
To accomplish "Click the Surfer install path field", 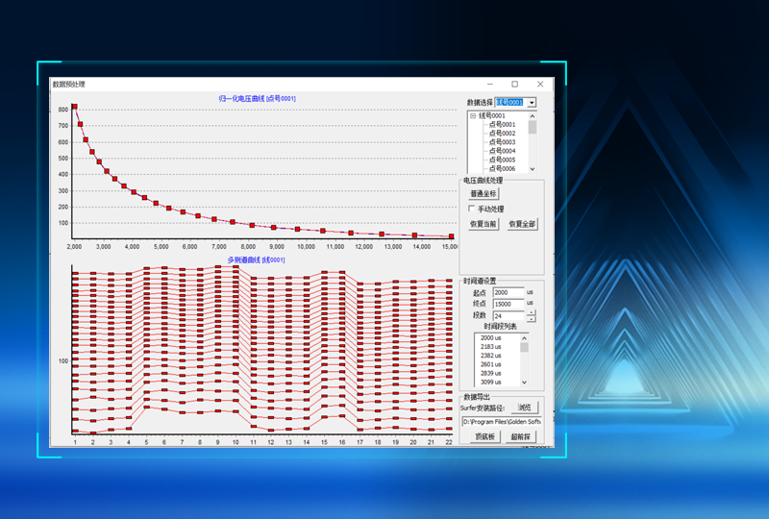I will point(501,421).
